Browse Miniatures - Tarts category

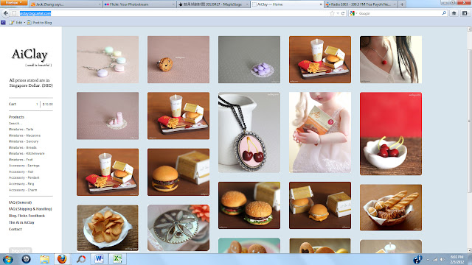[x=21, y=130]
